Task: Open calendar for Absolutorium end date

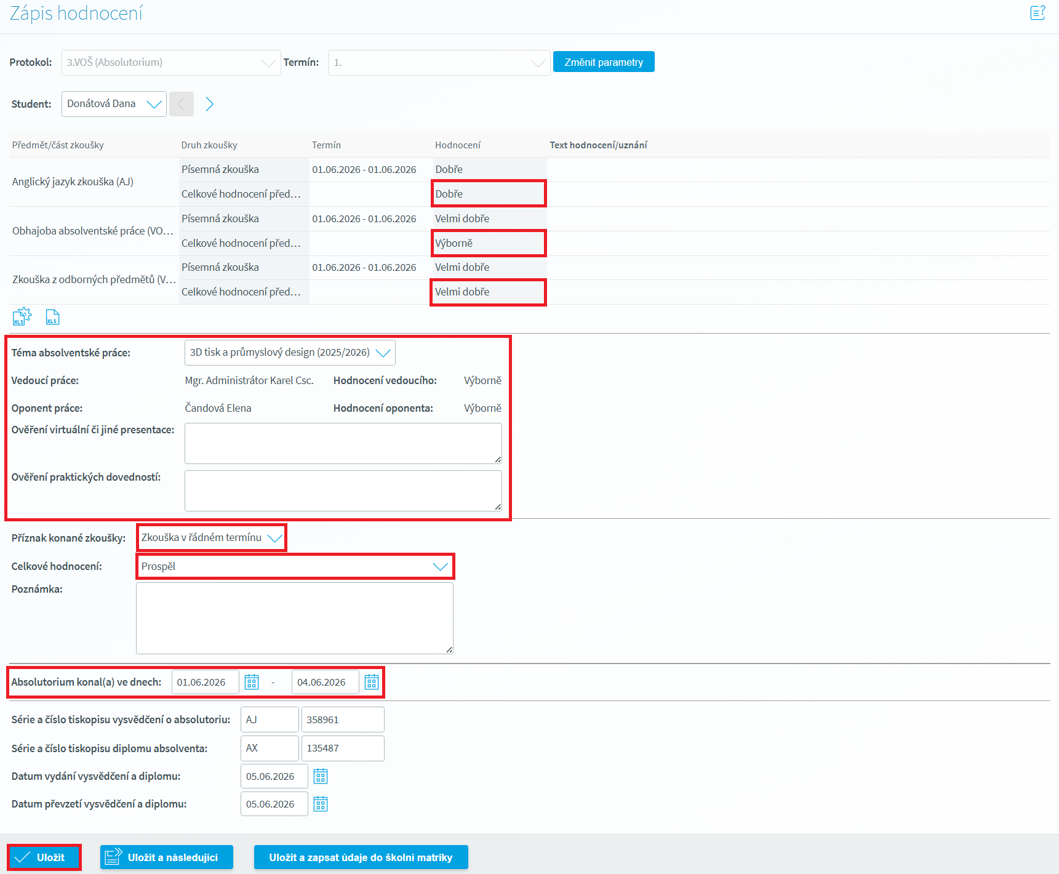Action: tap(372, 682)
